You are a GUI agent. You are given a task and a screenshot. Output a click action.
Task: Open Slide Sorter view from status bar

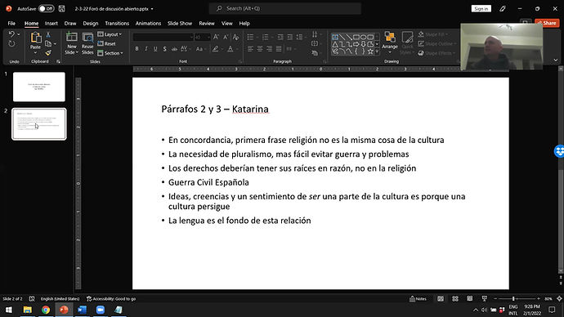click(x=455, y=299)
